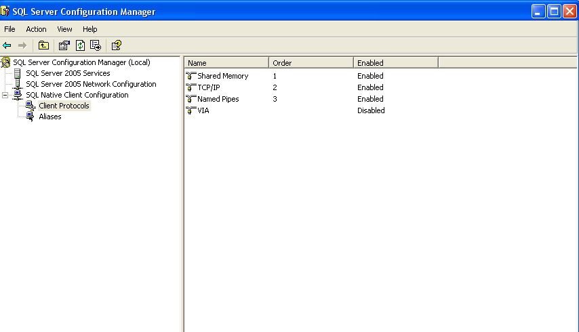Select SQL Server 2005 Services tree item
Screen dimensions: 579x332
[68, 73]
